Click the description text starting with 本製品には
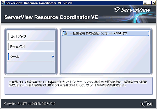Viewport: 157px width, 109px height. coord(77,84)
